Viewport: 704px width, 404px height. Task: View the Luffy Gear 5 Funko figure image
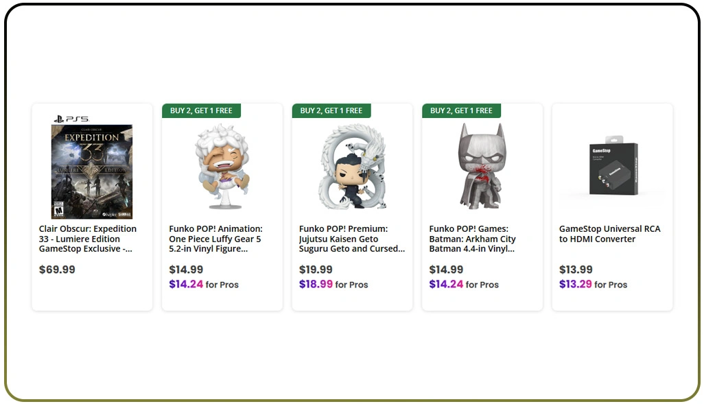(222, 167)
